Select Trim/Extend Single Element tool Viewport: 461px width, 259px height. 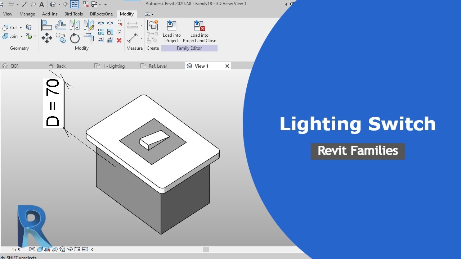[101, 40]
